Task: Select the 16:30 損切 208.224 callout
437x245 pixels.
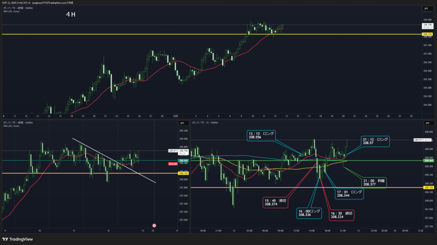Action: 341,214
